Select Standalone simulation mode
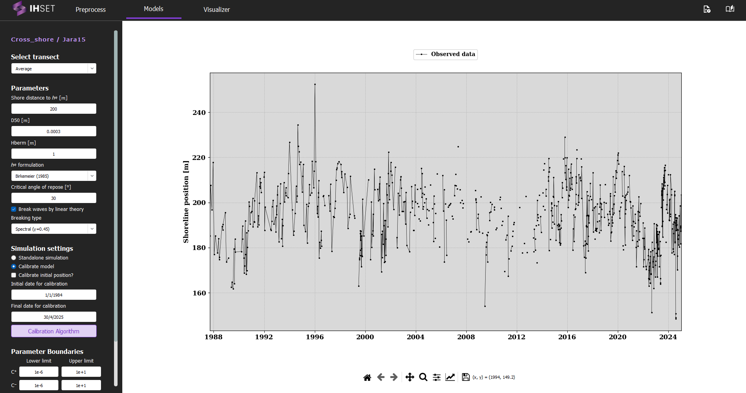 coord(13,258)
